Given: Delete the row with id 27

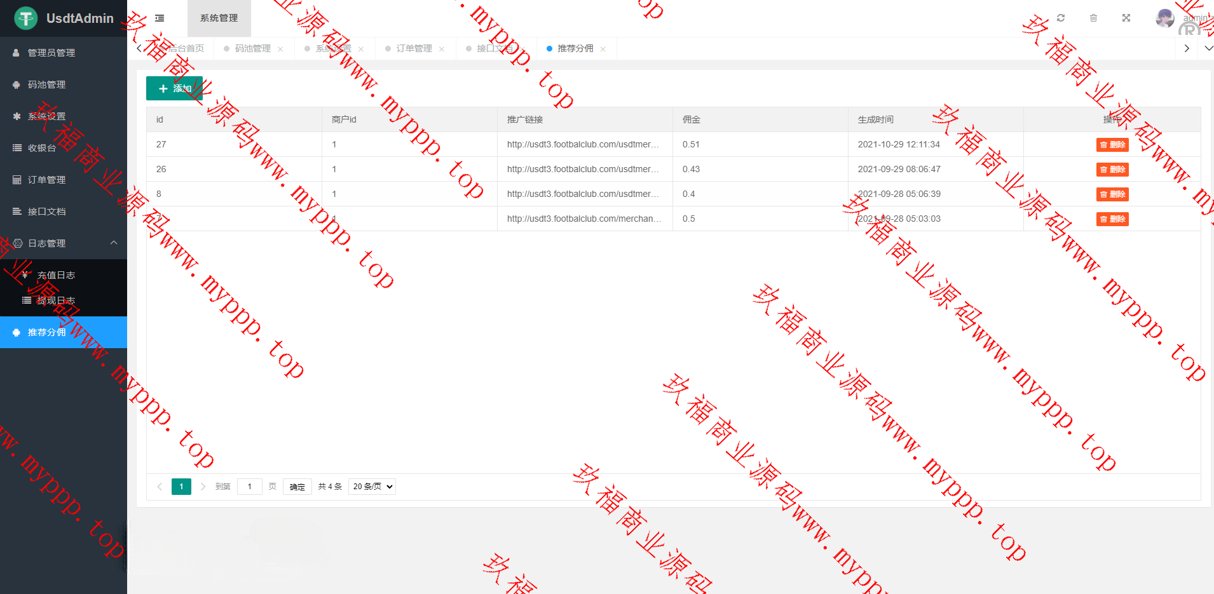Looking at the screenshot, I should [x=1112, y=145].
